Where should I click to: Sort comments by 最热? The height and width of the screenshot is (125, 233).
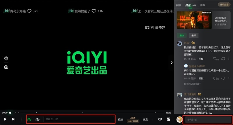click(x=182, y=35)
